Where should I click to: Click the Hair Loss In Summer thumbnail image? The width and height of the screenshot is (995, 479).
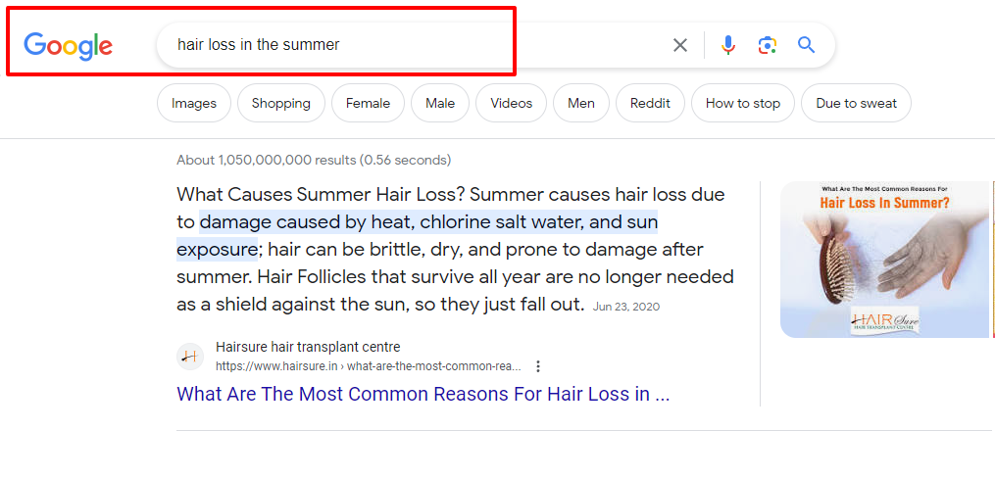click(x=887, y=260)
